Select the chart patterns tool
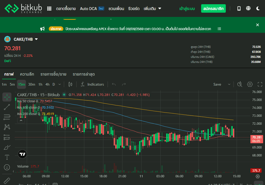The width and height of the screenshot is (265, 185). click(7, 127)
